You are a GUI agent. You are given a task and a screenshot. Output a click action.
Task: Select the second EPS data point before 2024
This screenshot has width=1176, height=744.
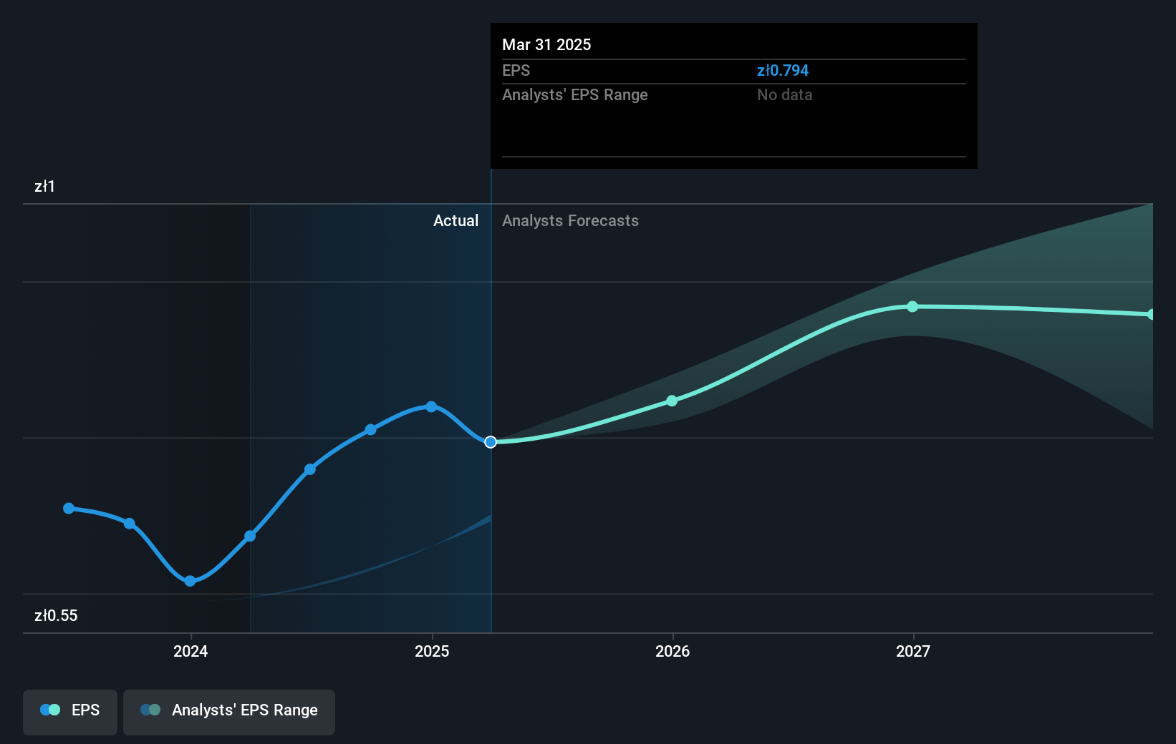[x=129, y=524]
